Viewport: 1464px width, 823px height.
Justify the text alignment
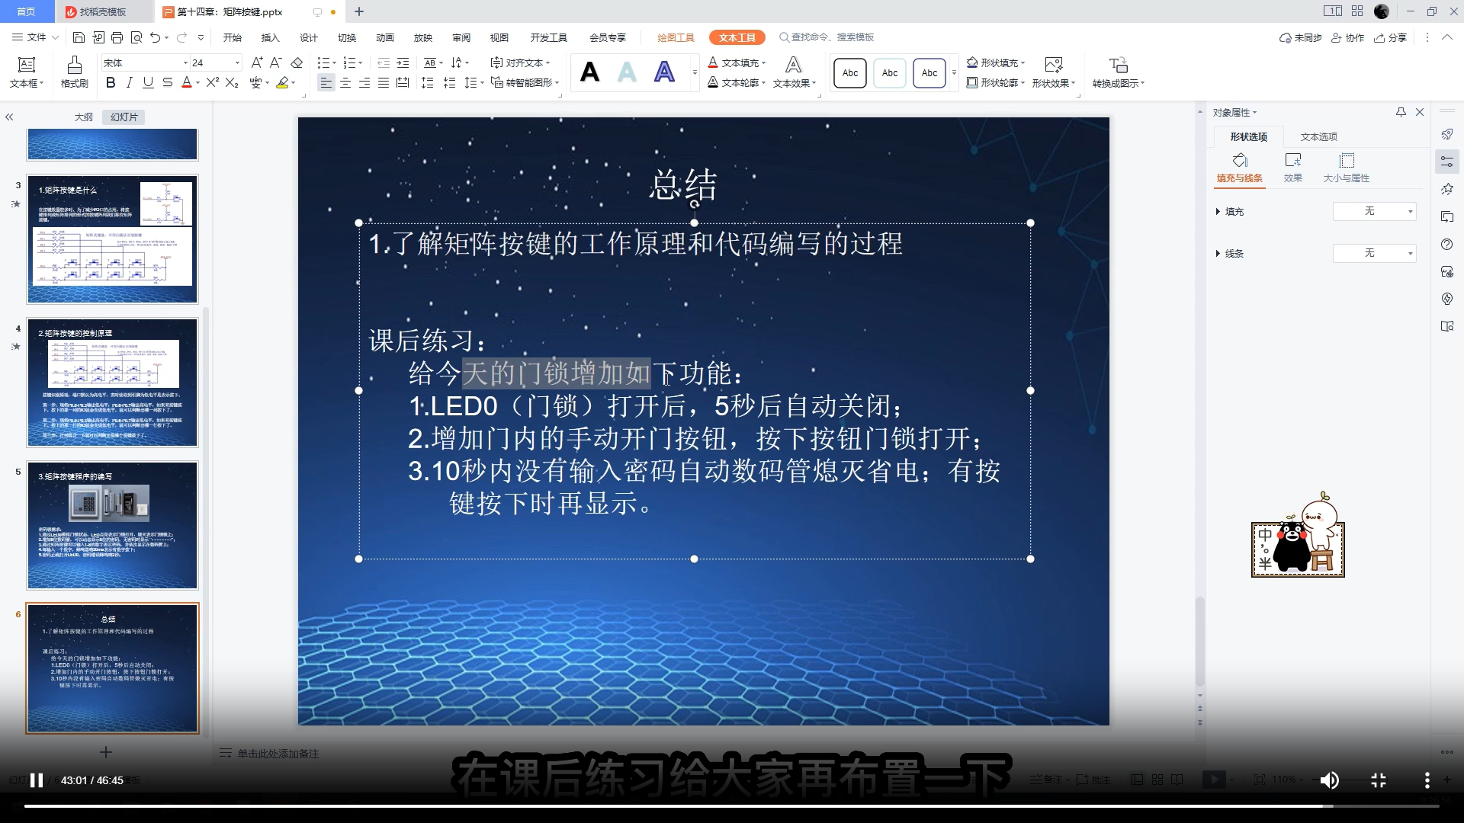tap(384, 82)
